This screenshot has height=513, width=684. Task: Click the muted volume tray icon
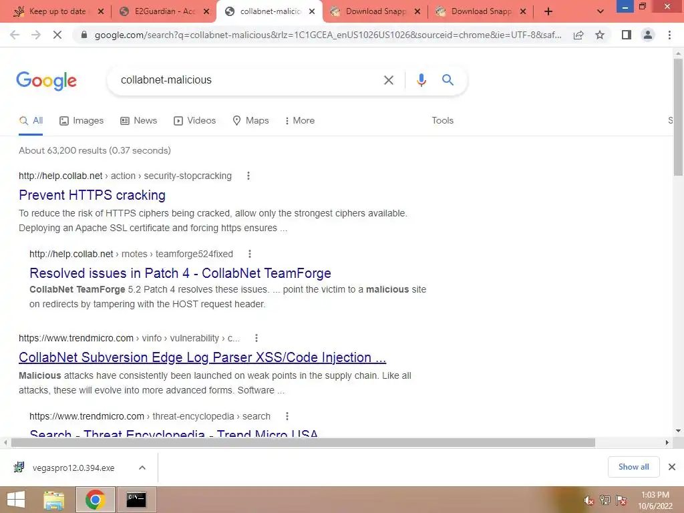click(x=589, y=500)
